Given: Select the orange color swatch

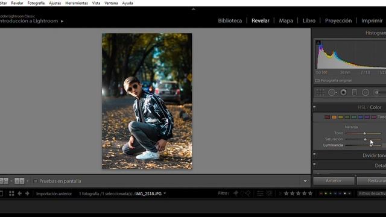Looking at the screenshot, I should (334, 117).
